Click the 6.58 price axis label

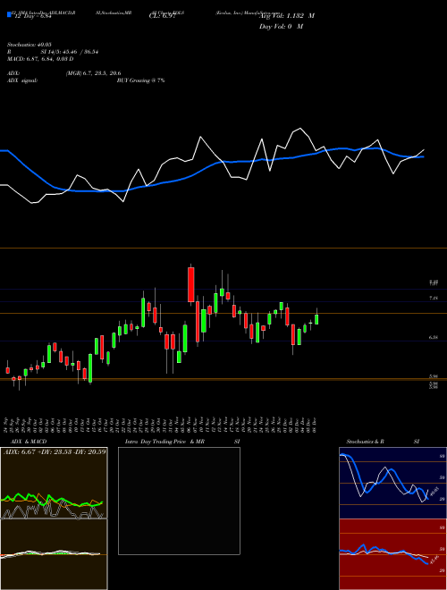tap(434, 338)
